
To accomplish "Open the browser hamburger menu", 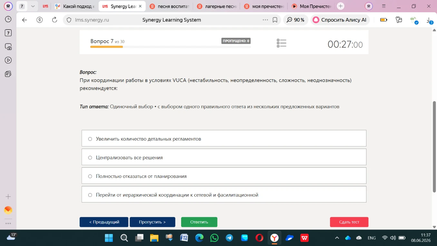I will (x=384, y=6).
